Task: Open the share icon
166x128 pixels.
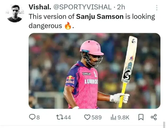Action: click(x=154, y=117)
